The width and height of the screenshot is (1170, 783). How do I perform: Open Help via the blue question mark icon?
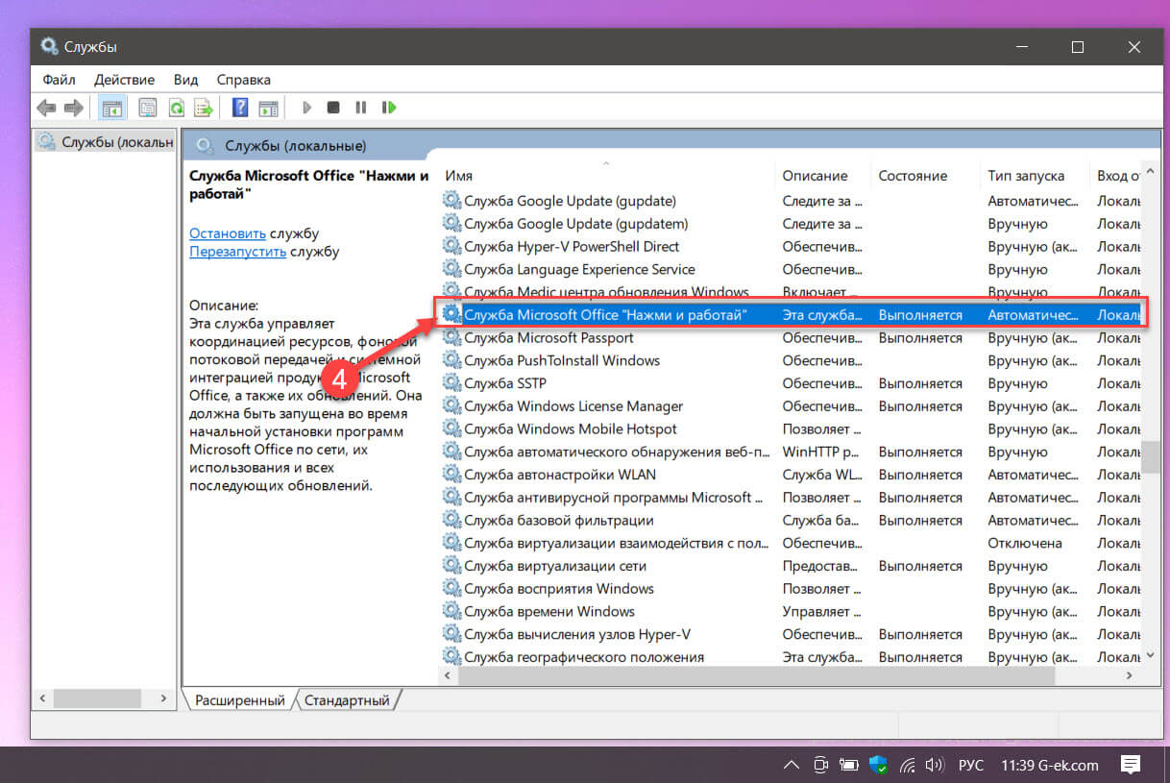[241, 108]
